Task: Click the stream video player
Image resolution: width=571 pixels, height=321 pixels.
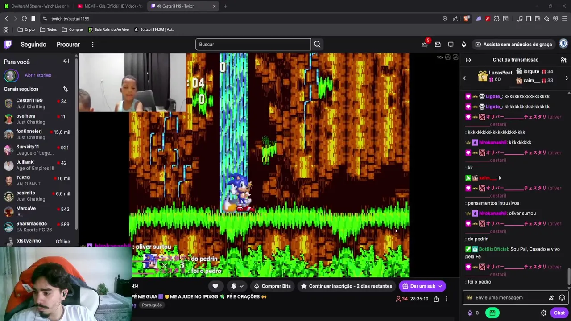Action: [269, 165]
